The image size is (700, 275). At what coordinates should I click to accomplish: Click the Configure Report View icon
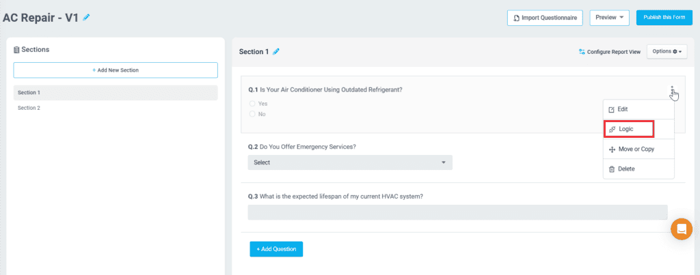click(582, 51)
